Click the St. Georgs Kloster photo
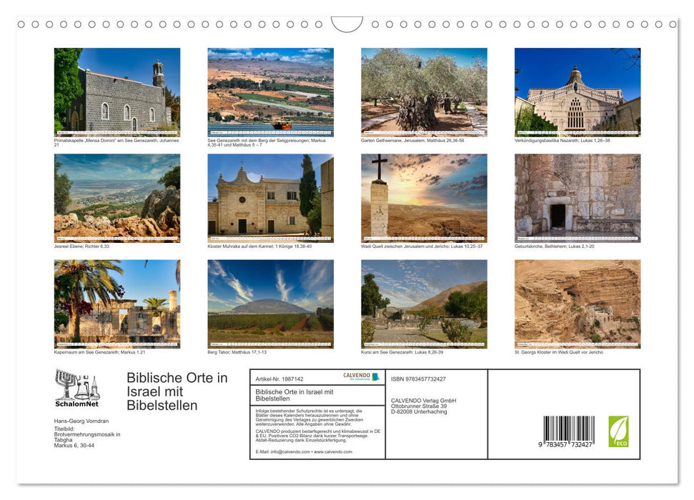Viewport: 694px width, 500px height. 577,304
